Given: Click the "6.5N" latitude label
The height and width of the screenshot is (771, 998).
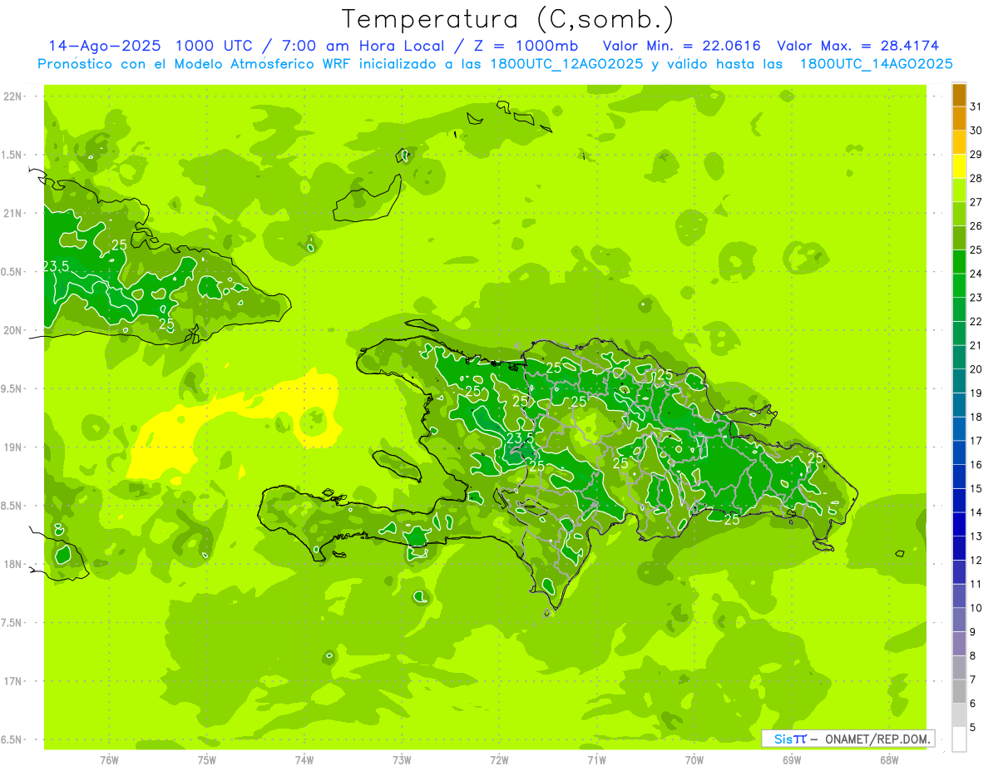Looking at the screenshot, I should click(12, 739).
